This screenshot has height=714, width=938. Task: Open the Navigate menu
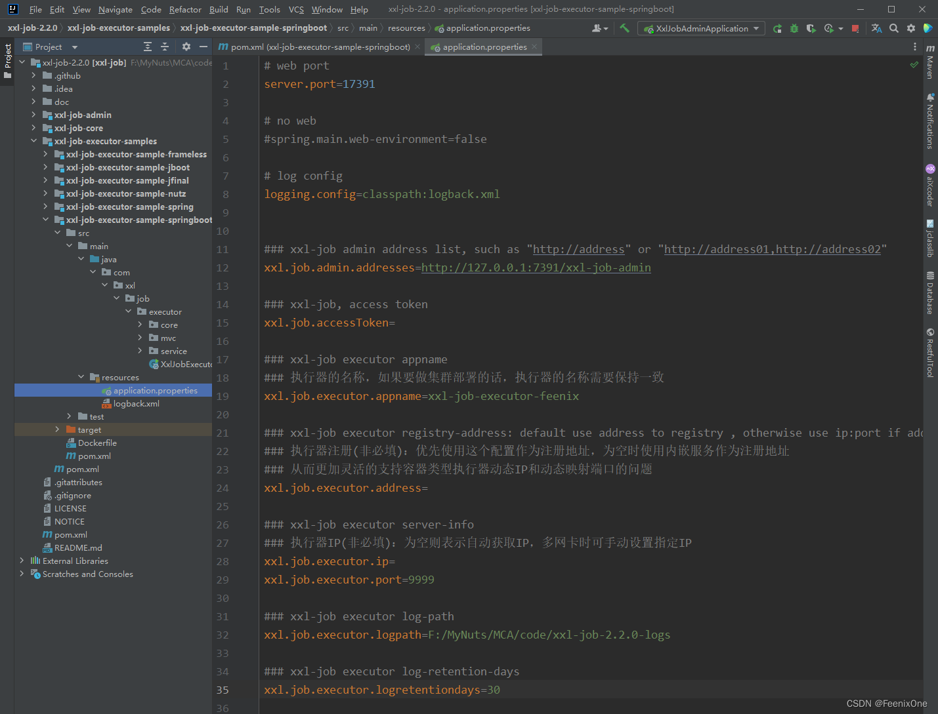pyautogui.click(x=116, y=9)
